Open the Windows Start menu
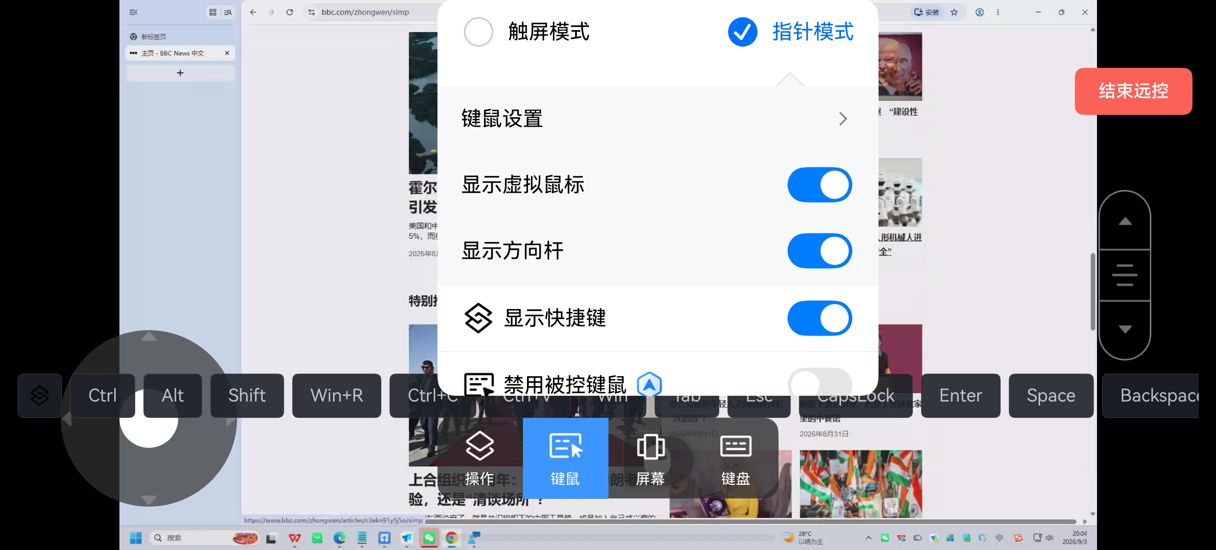The image size is (1216, 550). [x=135, y=538]
